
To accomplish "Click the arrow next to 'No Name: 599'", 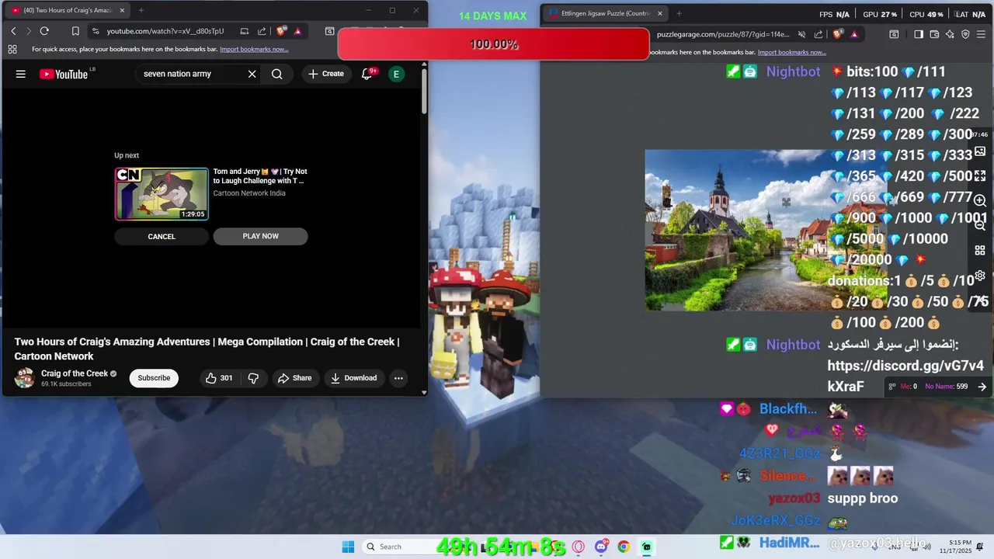I will [x=982, y=387].
